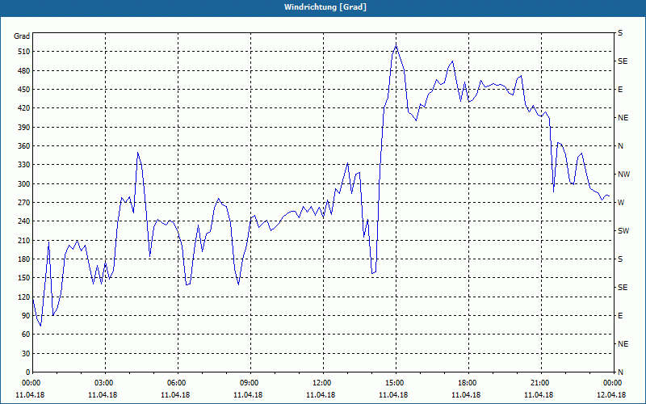Click the 00:00 label above 12.04.18

pyautogui.click(x=613, y=383)
